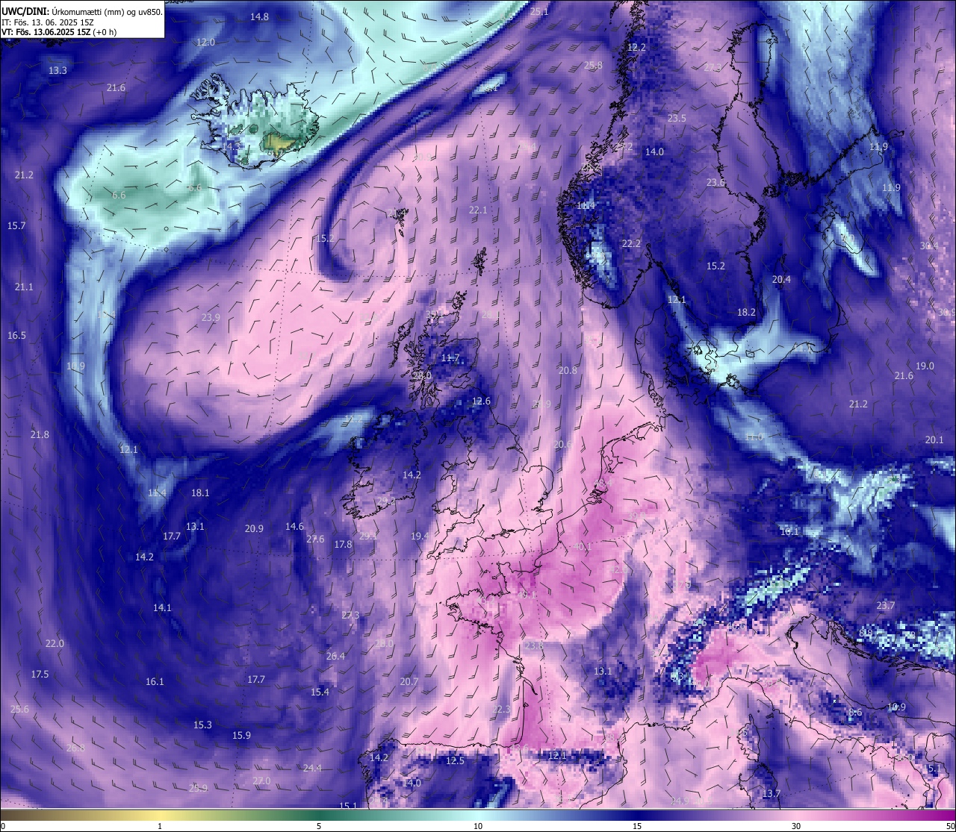Click the 'UWC/DINI: Úrkomumætti (mm) og uv850.' title line
This screenshot has height=832, width=956.
[82, 11]
